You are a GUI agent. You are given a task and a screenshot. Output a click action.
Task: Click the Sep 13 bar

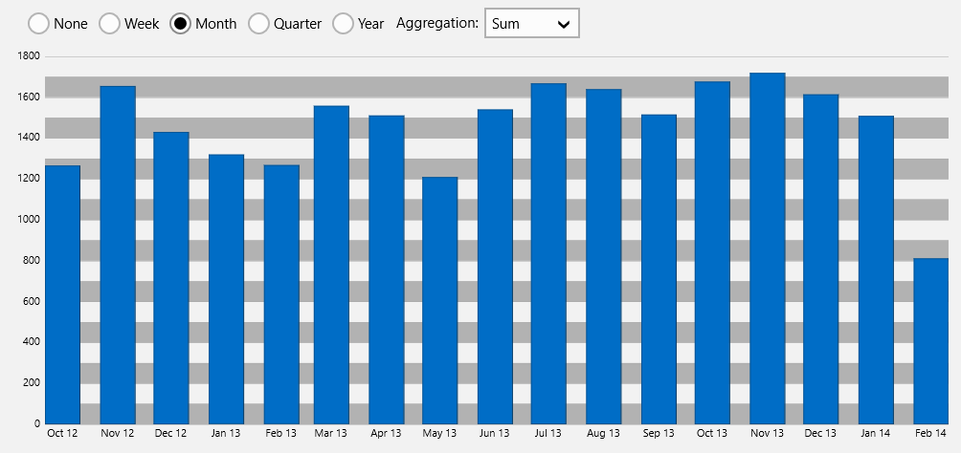[659, 269]
